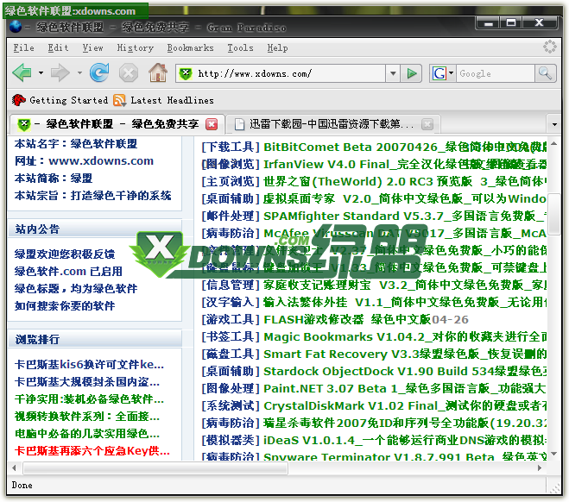This screenshot has height=502, width=569.
Task: Open the Bookmarks menu
Action: click(x=190, y=47)
